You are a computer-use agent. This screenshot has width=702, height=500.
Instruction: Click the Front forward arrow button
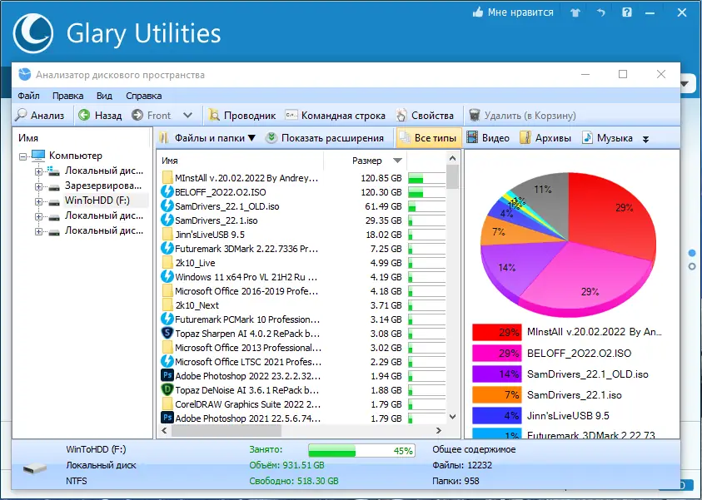click(x=152, y=116)
